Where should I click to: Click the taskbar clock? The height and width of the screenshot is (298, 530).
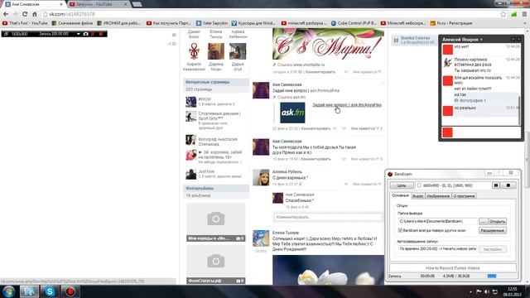click(x=512, y=291)
